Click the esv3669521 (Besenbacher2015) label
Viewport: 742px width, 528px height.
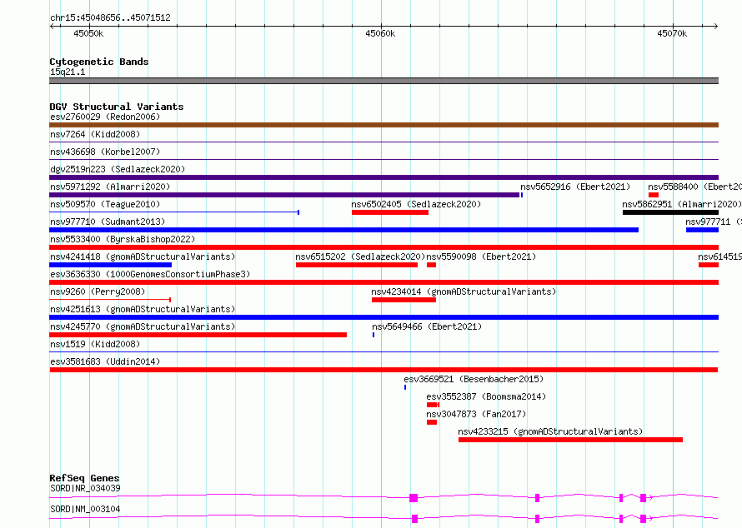click(x=474, y=379)
